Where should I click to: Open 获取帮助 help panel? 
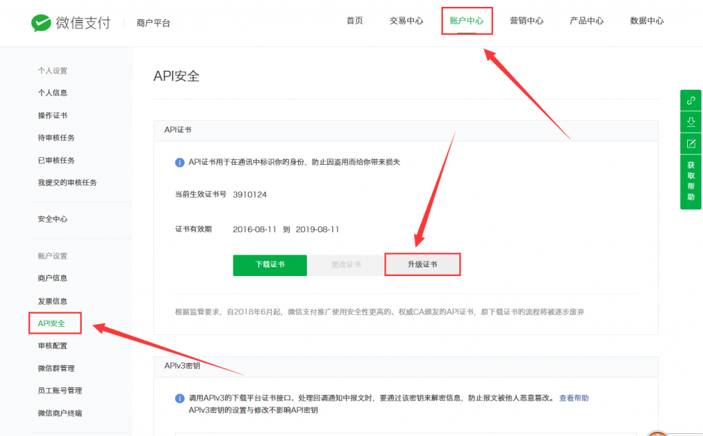pyautogui.click(x=691, y=181)
